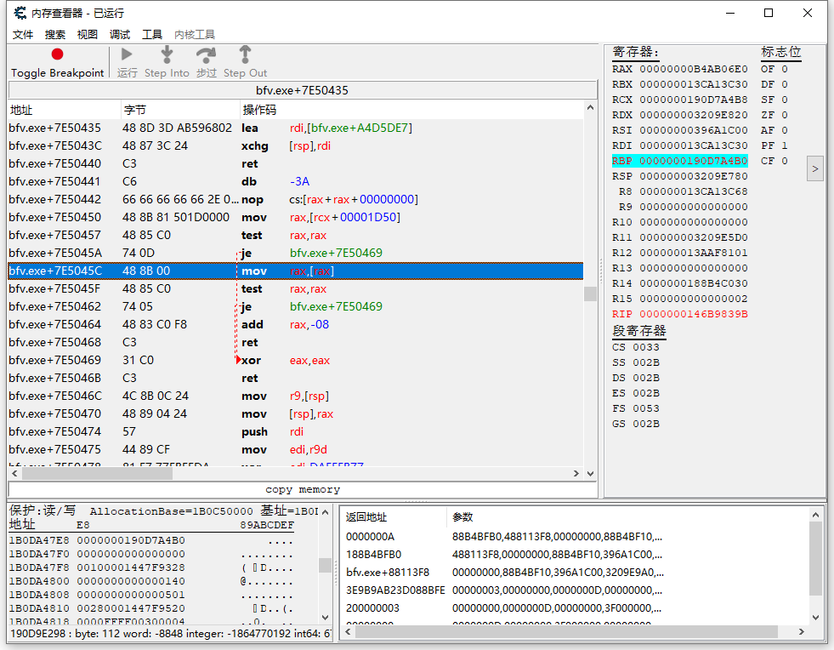Click stack view scrollbar down arrow
The height and width of the screenshot is (650, 834).
point(815,618)
